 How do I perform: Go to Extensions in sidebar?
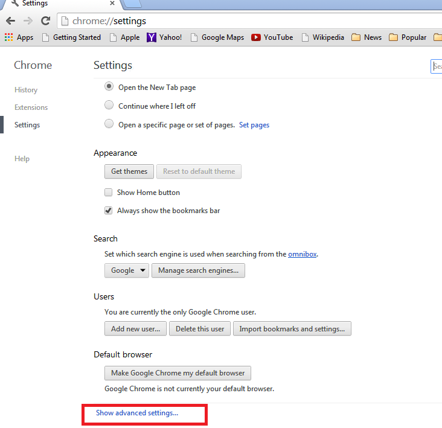coord(31,107)
